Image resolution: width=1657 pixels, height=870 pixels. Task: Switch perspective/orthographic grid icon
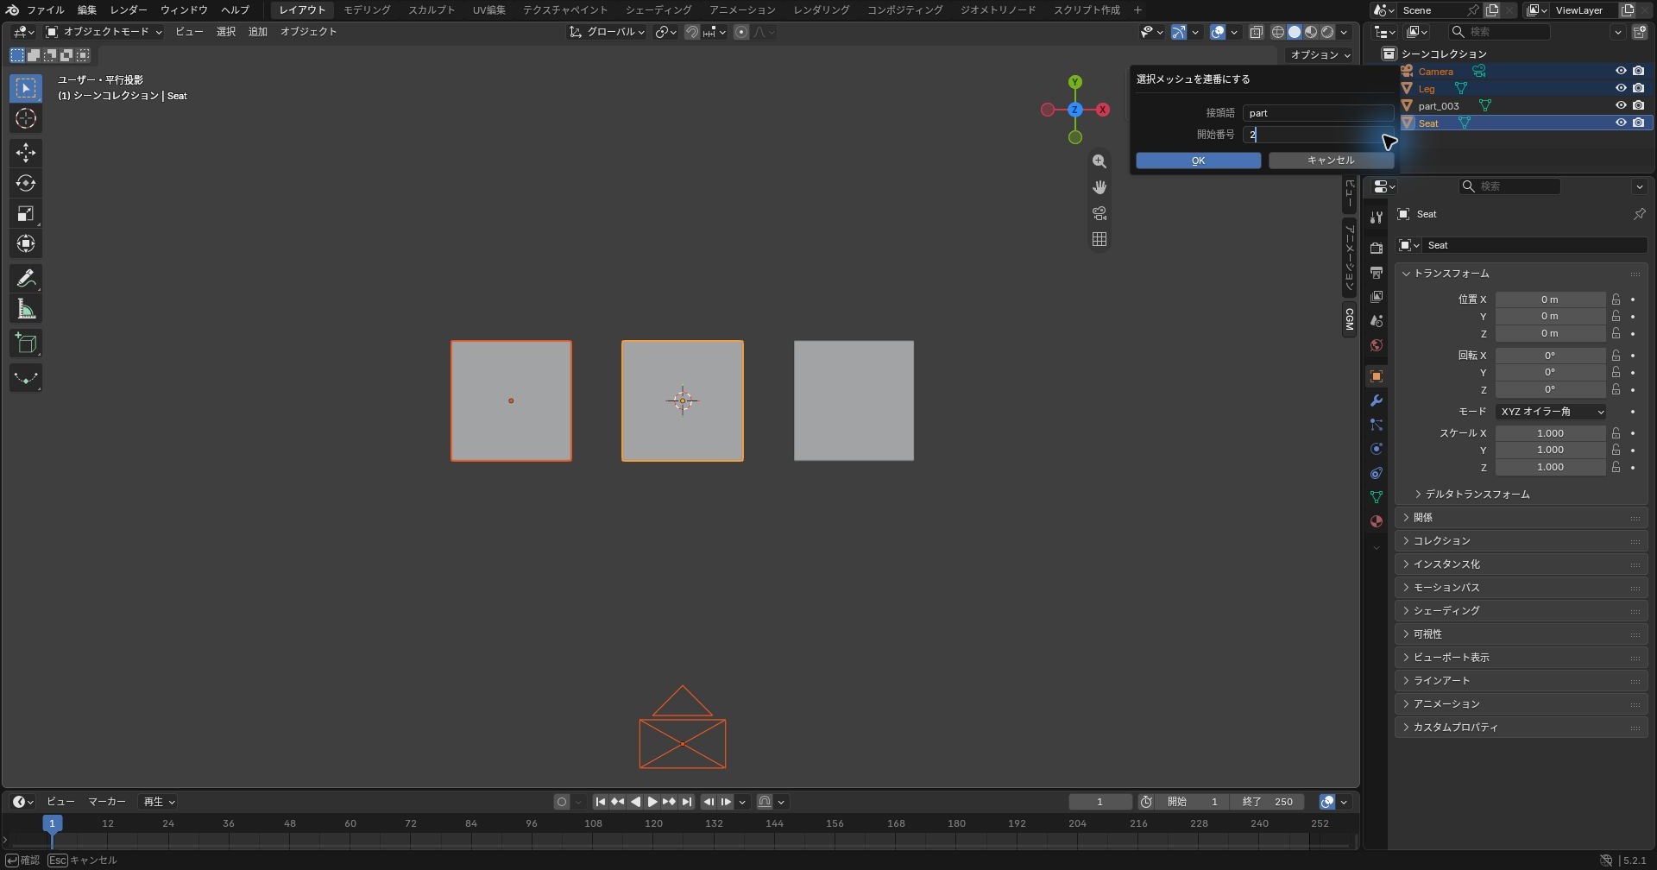(1099, 239)
